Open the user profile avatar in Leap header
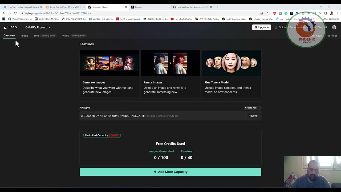Image resolution: width=341 pixels, height=192 pixels. click(x=334, y=27)
